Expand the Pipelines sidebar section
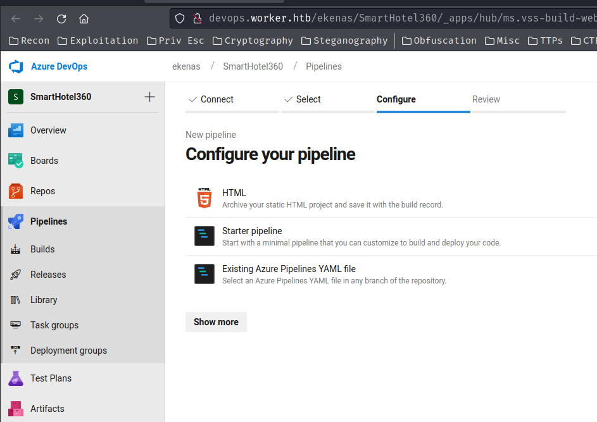Screen dimensions: 597x422 (49, 221)
